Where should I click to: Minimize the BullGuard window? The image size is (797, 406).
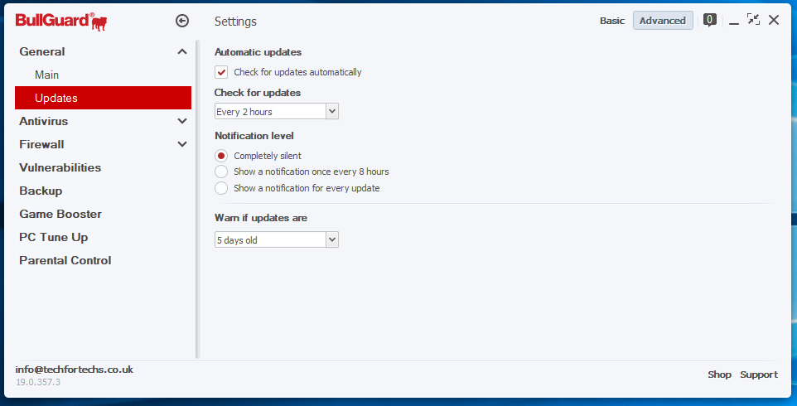coord(733,22)
